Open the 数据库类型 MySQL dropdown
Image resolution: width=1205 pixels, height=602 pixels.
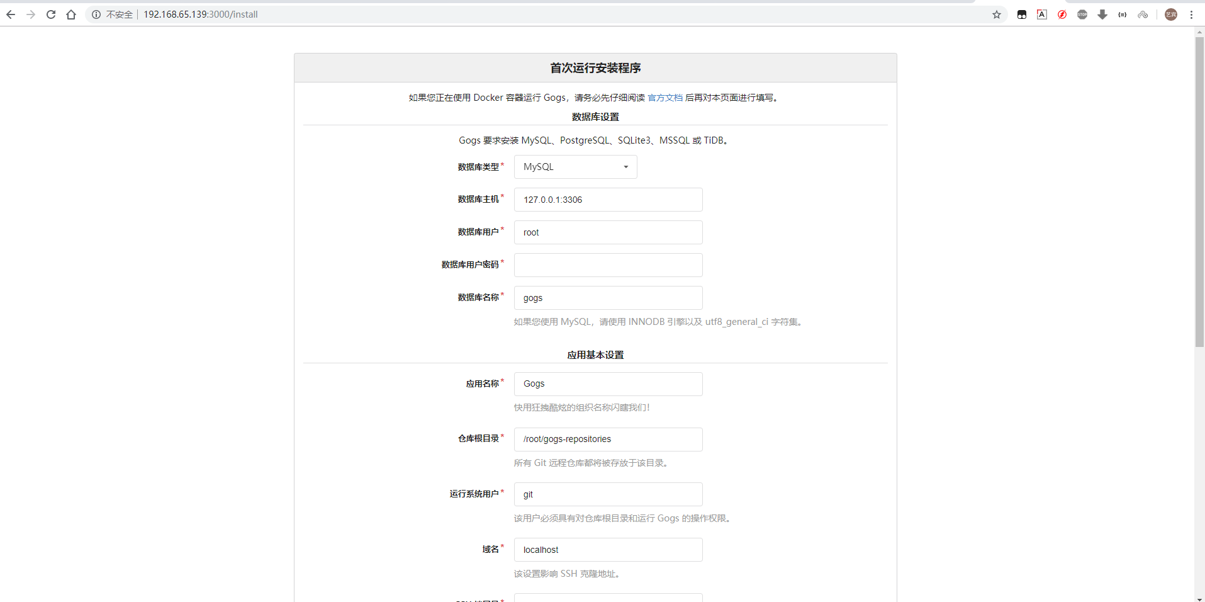pos(574,166)
